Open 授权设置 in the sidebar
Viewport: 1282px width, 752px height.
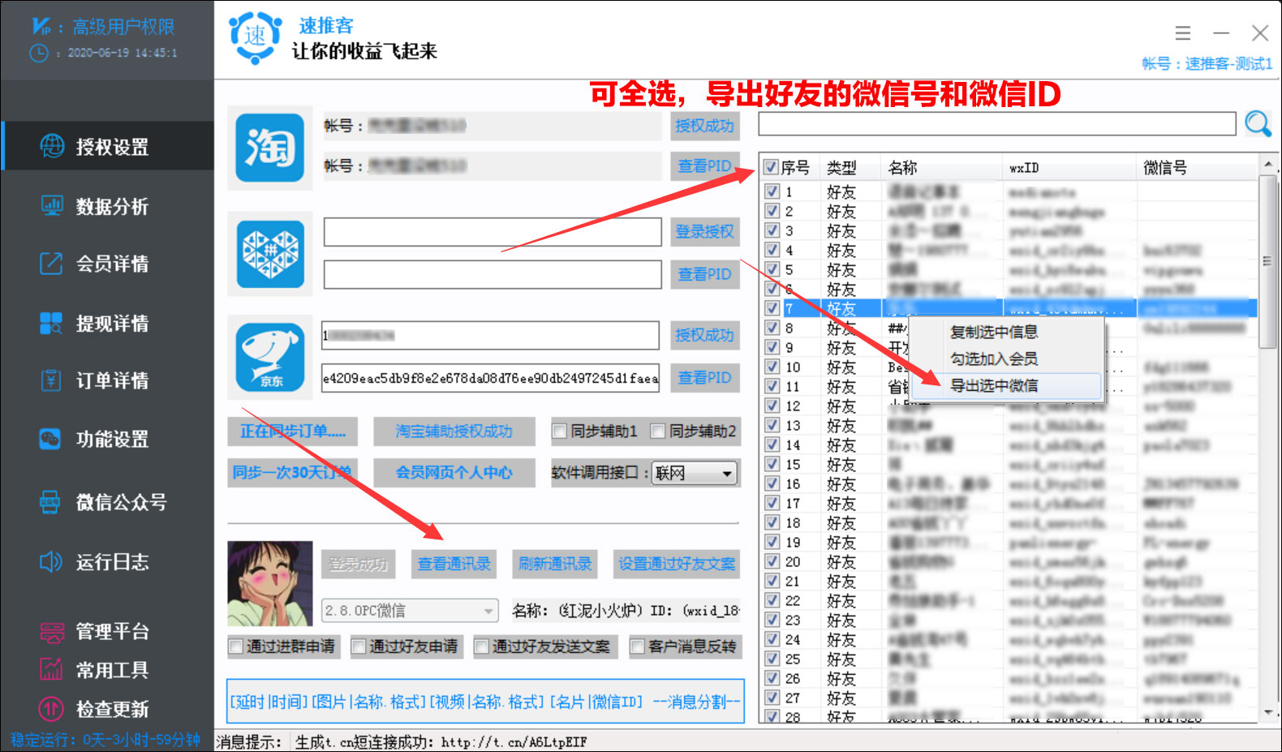tap(108, 147)
